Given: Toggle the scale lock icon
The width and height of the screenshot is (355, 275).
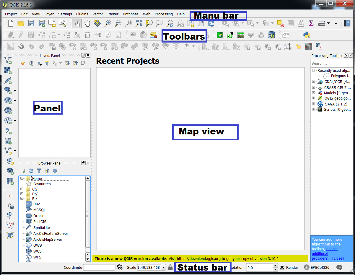Looking at the screenshot, I should (x=170, y=267).
